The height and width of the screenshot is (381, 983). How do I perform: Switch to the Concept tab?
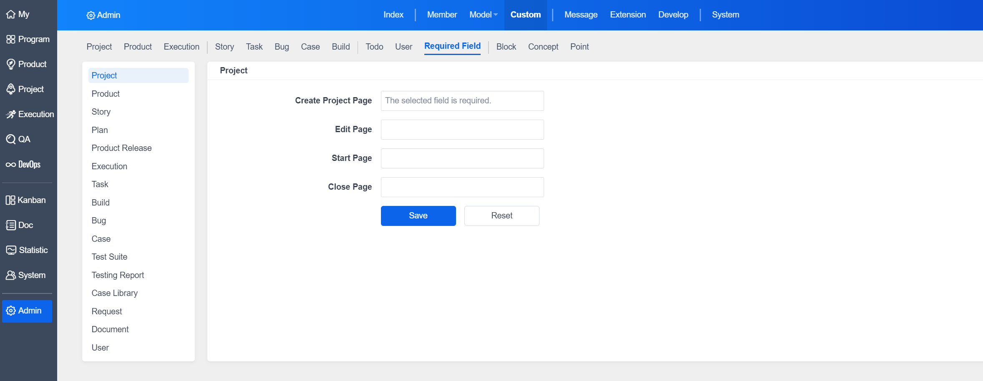click(x=543, y=47)
